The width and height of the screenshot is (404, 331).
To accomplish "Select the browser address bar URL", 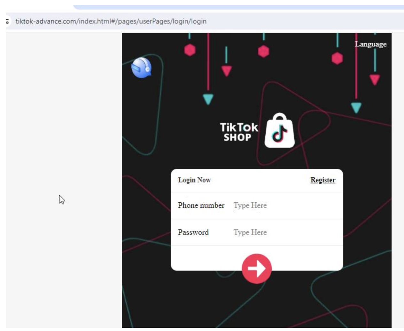I will pos(111,21).
